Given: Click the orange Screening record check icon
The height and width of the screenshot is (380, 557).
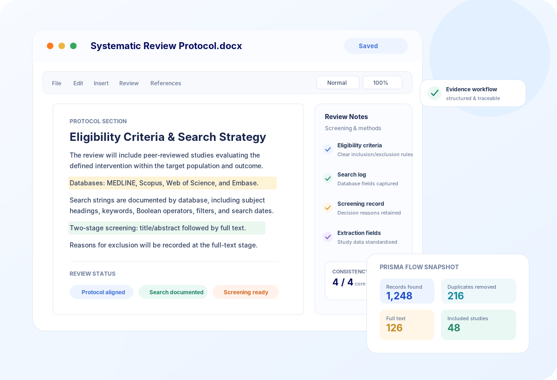Looking at the screenshot, I should [328, 208].
